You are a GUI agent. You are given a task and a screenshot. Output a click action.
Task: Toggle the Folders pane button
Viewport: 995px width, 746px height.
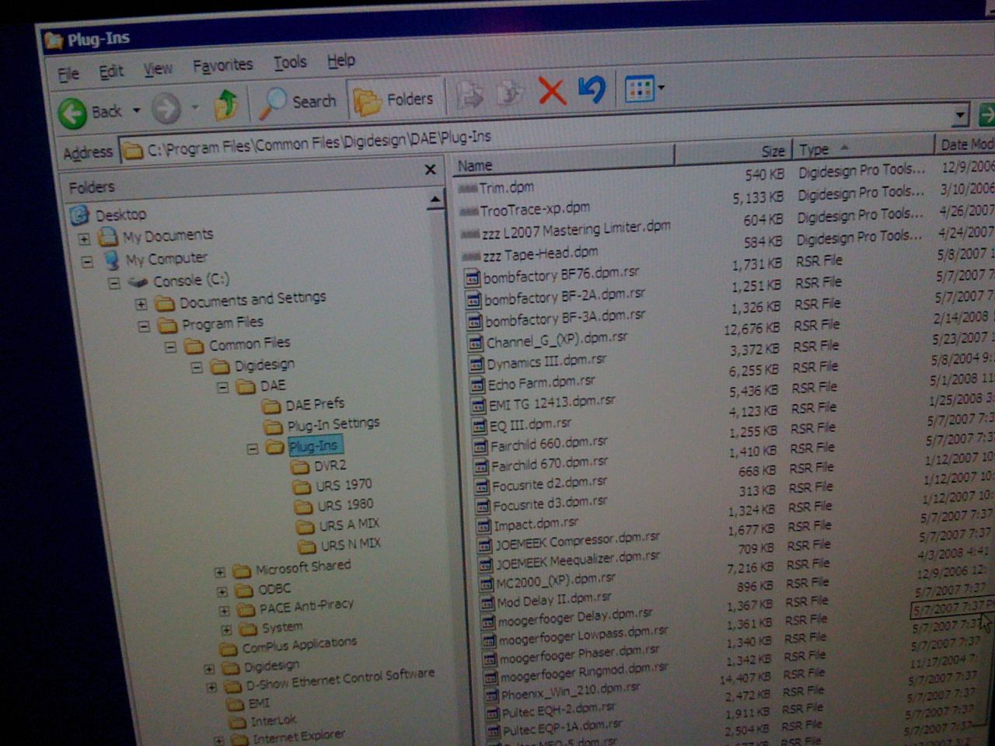click(x=393, y=99)
